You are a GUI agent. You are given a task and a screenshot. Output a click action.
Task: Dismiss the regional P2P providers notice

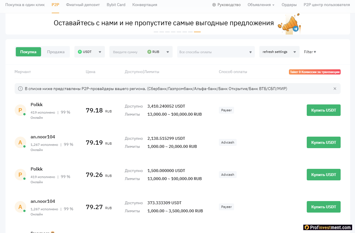coord(335,89)
